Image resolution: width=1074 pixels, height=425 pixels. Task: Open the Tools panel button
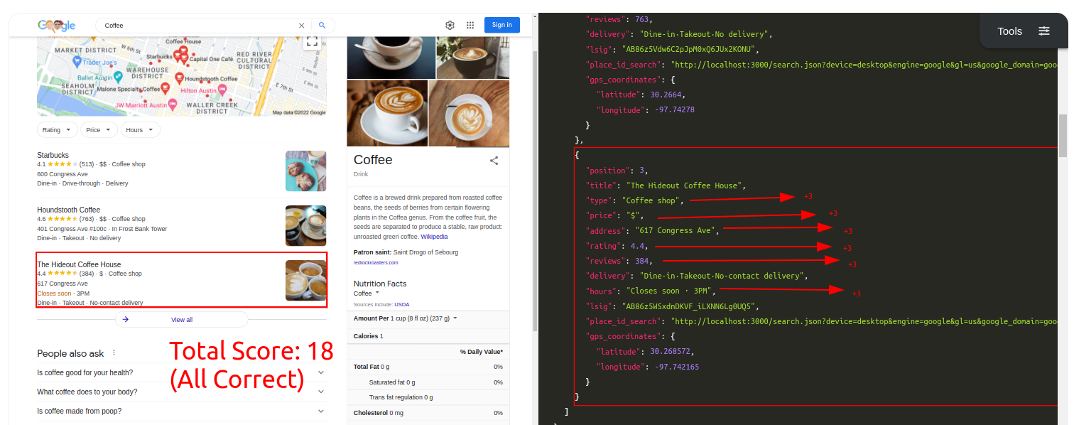(1024, 31)
